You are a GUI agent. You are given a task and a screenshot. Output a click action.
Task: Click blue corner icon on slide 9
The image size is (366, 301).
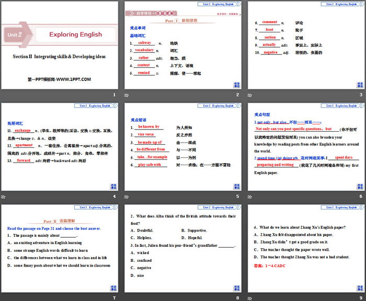click(360, 288)
